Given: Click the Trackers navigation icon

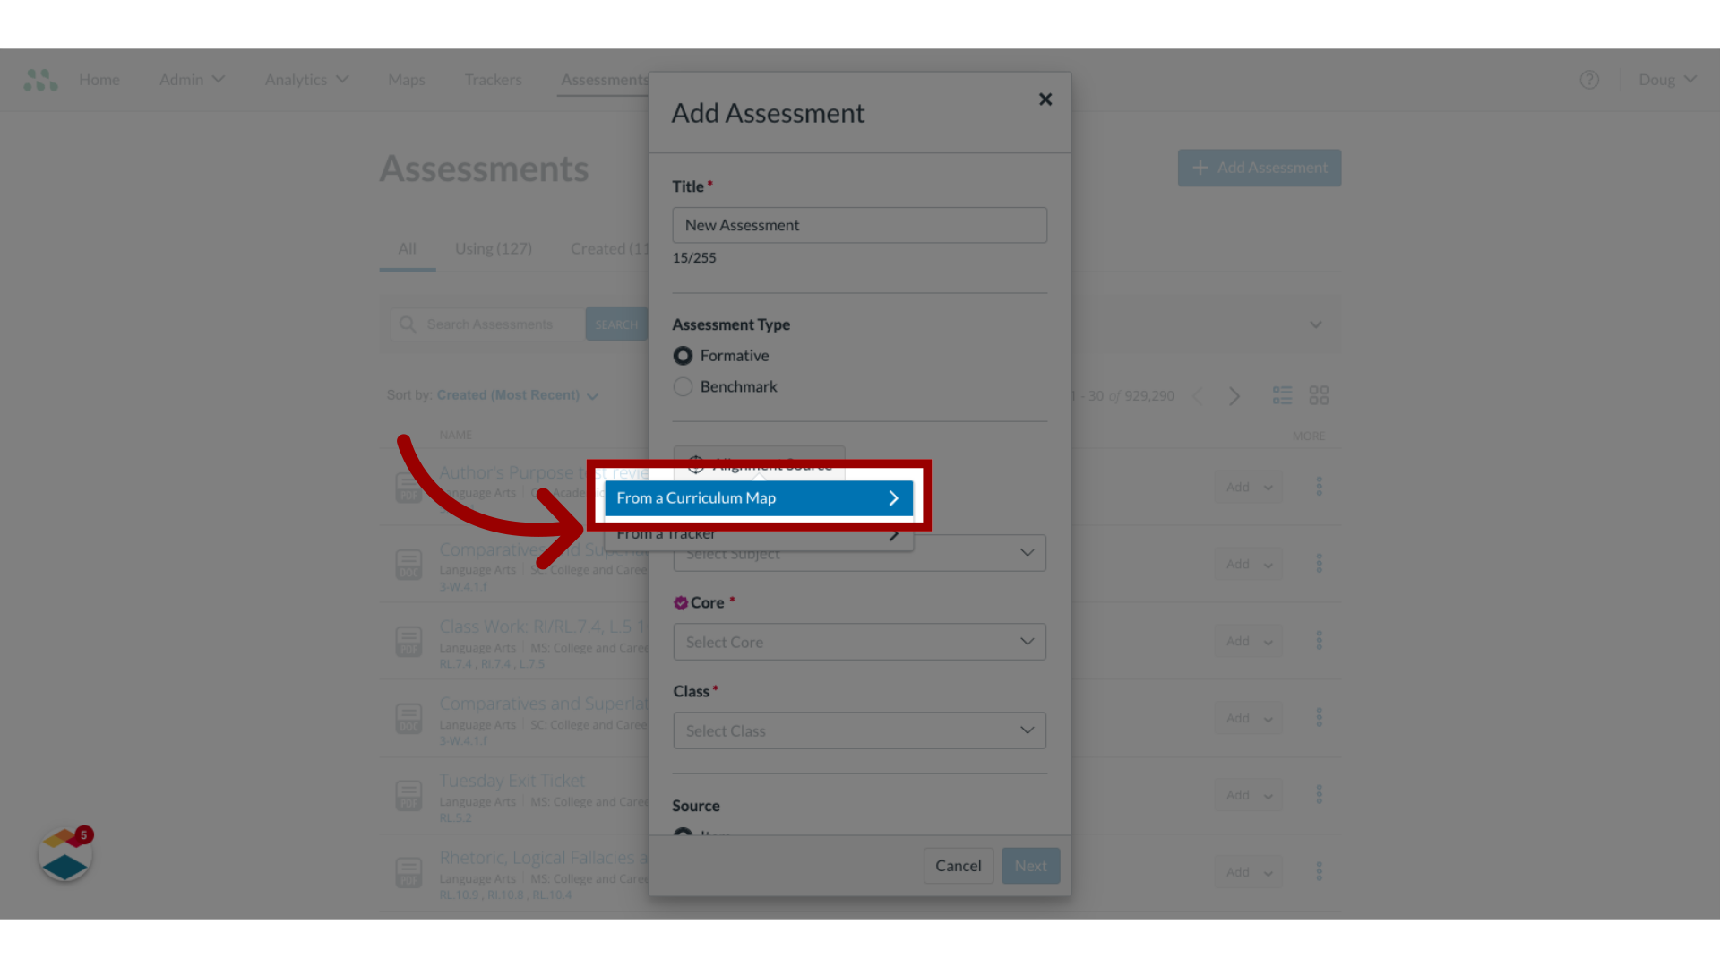Looking at the screenshot, I should (x=493, y=79).
